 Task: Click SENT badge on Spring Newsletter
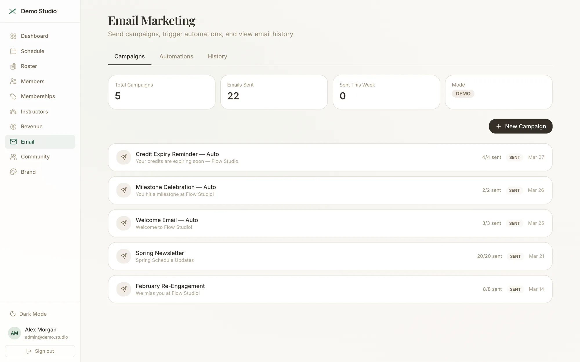click(x=515, y=256)
